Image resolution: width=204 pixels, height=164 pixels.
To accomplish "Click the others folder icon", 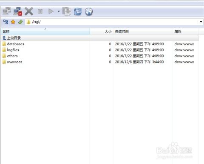I will point(4,56).
